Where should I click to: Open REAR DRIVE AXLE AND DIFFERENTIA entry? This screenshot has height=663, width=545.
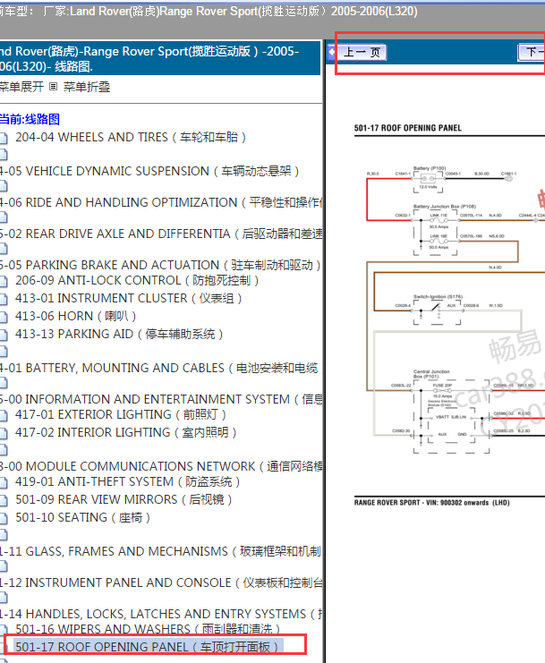pyautogui.click(x=161, y=234)
